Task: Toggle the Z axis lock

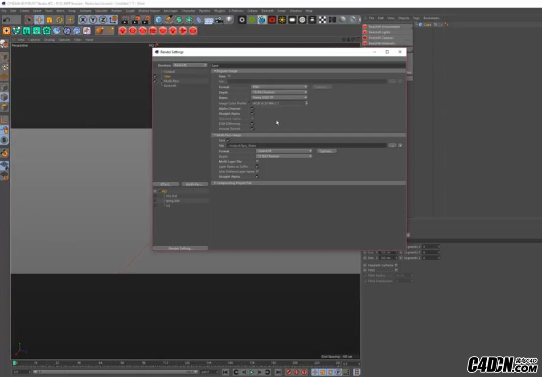Action: [103, 20]
